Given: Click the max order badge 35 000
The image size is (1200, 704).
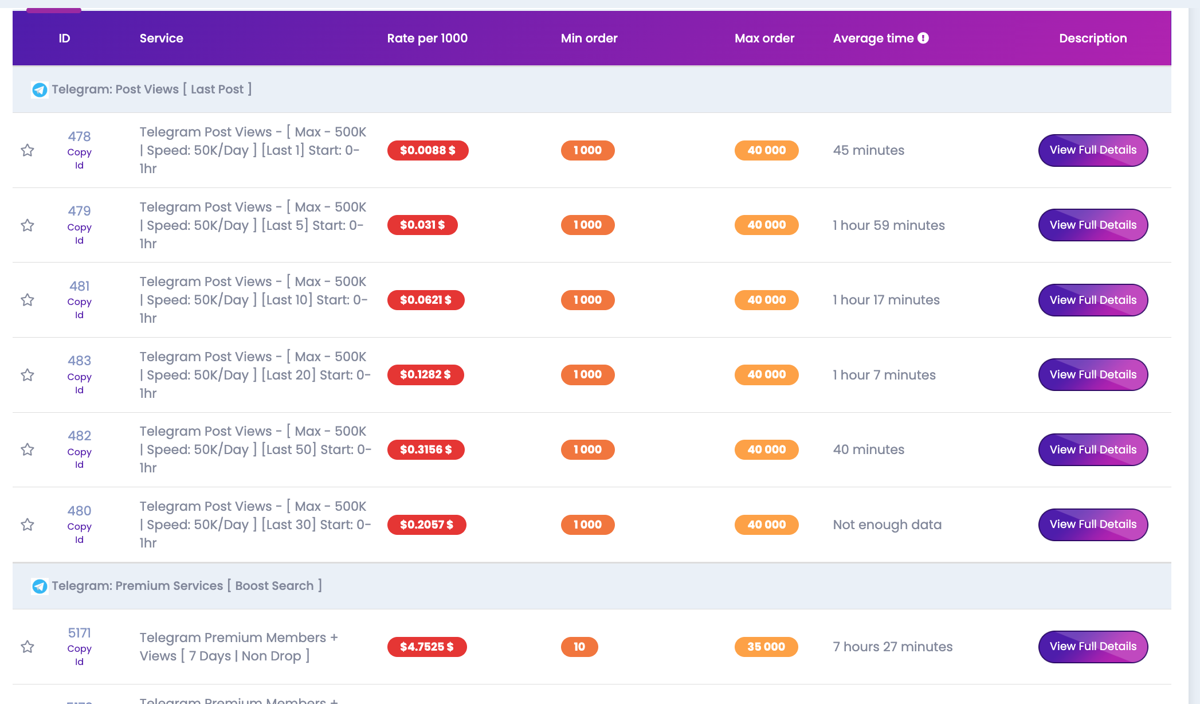Looking at the screenshot, I should [x=766, y=647].
